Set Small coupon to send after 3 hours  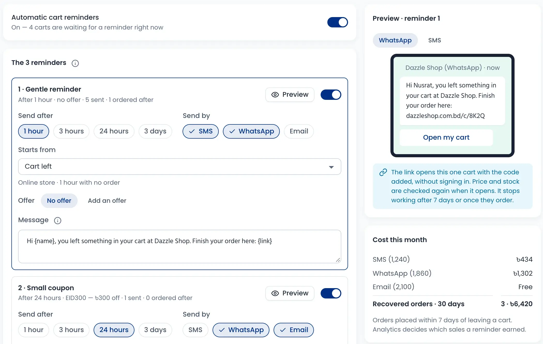[71, 330]
